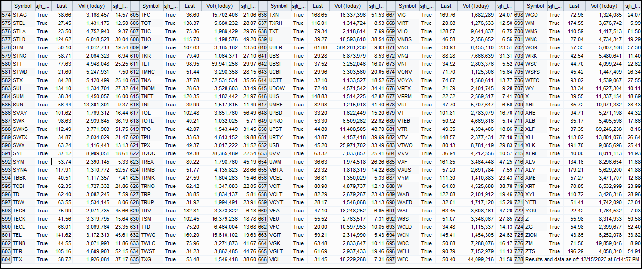
Task: Click the single-letter U symbol cell
Action: [279, 40]
